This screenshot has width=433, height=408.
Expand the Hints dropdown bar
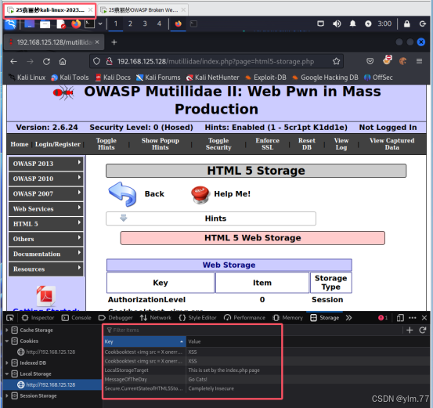211,218
